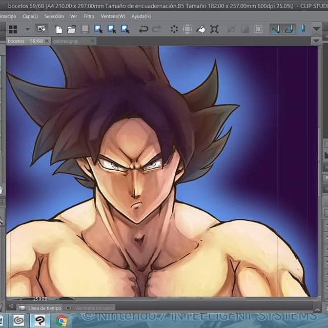Open a file with the folder icon
The height and width of the screenshot is (328, 328).
click(72, 29)
